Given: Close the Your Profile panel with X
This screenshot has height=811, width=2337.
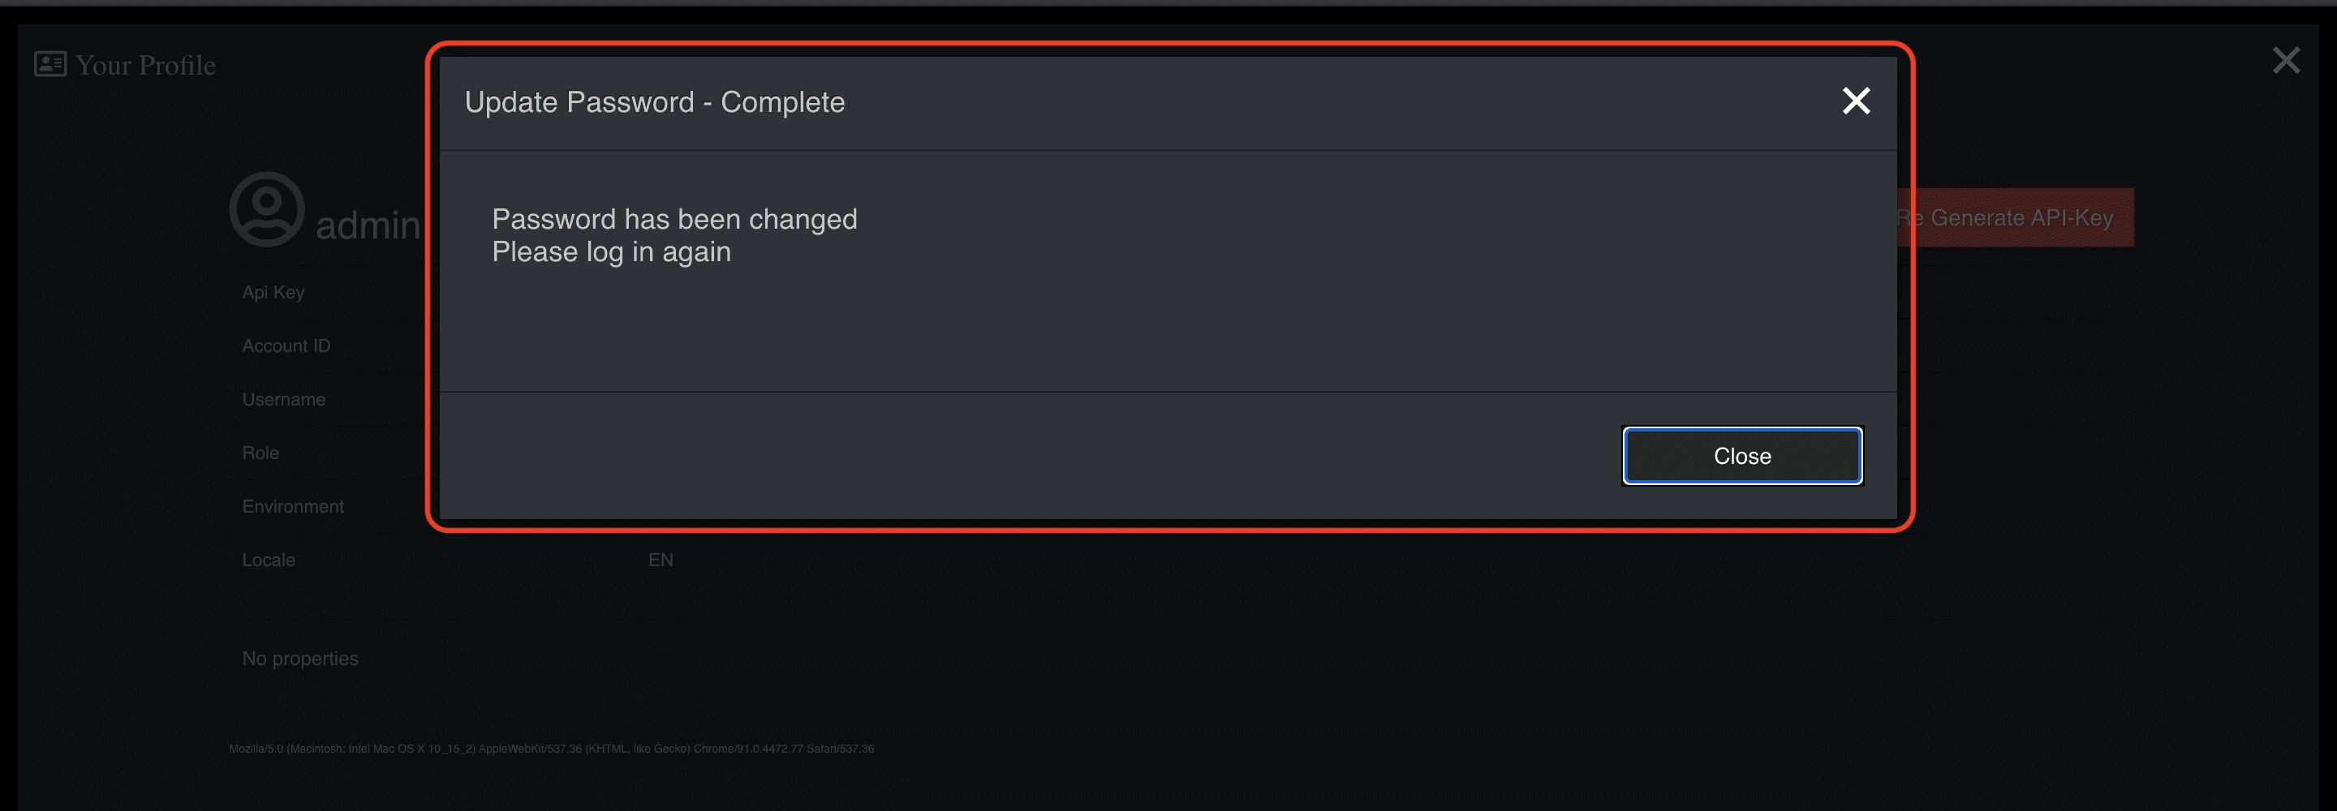Looking at the screenshot, I should 2286,61.
